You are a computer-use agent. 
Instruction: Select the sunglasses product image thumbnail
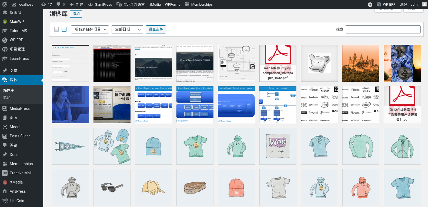click(112, 188)
